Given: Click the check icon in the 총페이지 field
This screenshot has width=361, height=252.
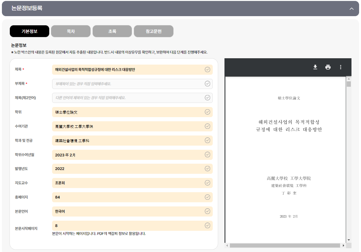Looking at the screenshot, I should pos(207,197).
